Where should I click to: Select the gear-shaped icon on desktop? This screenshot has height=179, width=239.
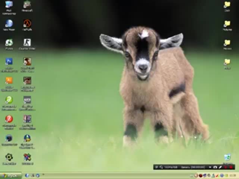(9, 157)
